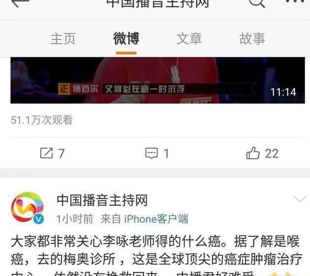Tap the repost count 7

[61, 154]
